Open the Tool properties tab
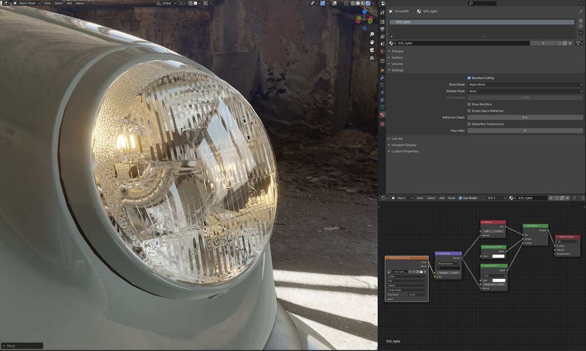The height and width of the screenshot is (351, 586). (x=382, y=12)
